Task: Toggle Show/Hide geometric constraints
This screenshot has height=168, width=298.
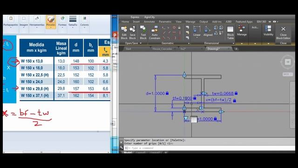Action: (x=187, y=28)
